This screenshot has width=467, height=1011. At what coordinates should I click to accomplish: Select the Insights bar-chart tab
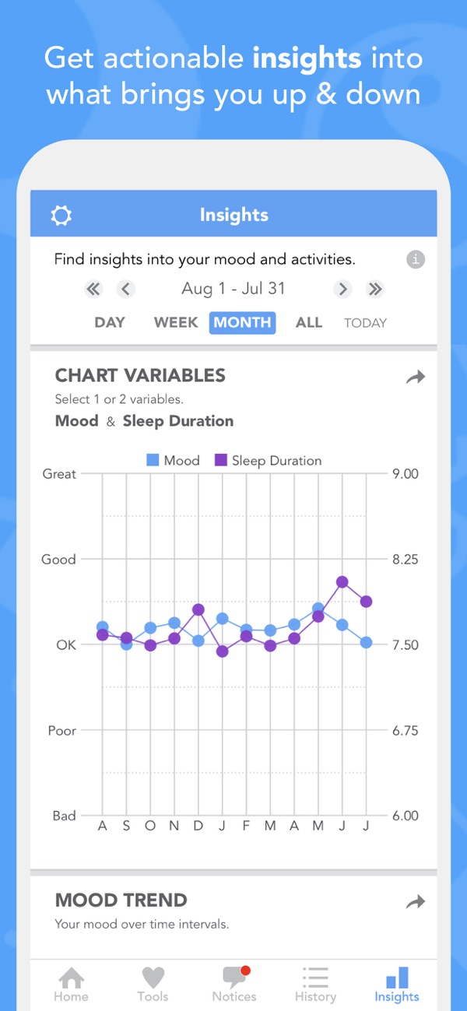click(397, 983)
